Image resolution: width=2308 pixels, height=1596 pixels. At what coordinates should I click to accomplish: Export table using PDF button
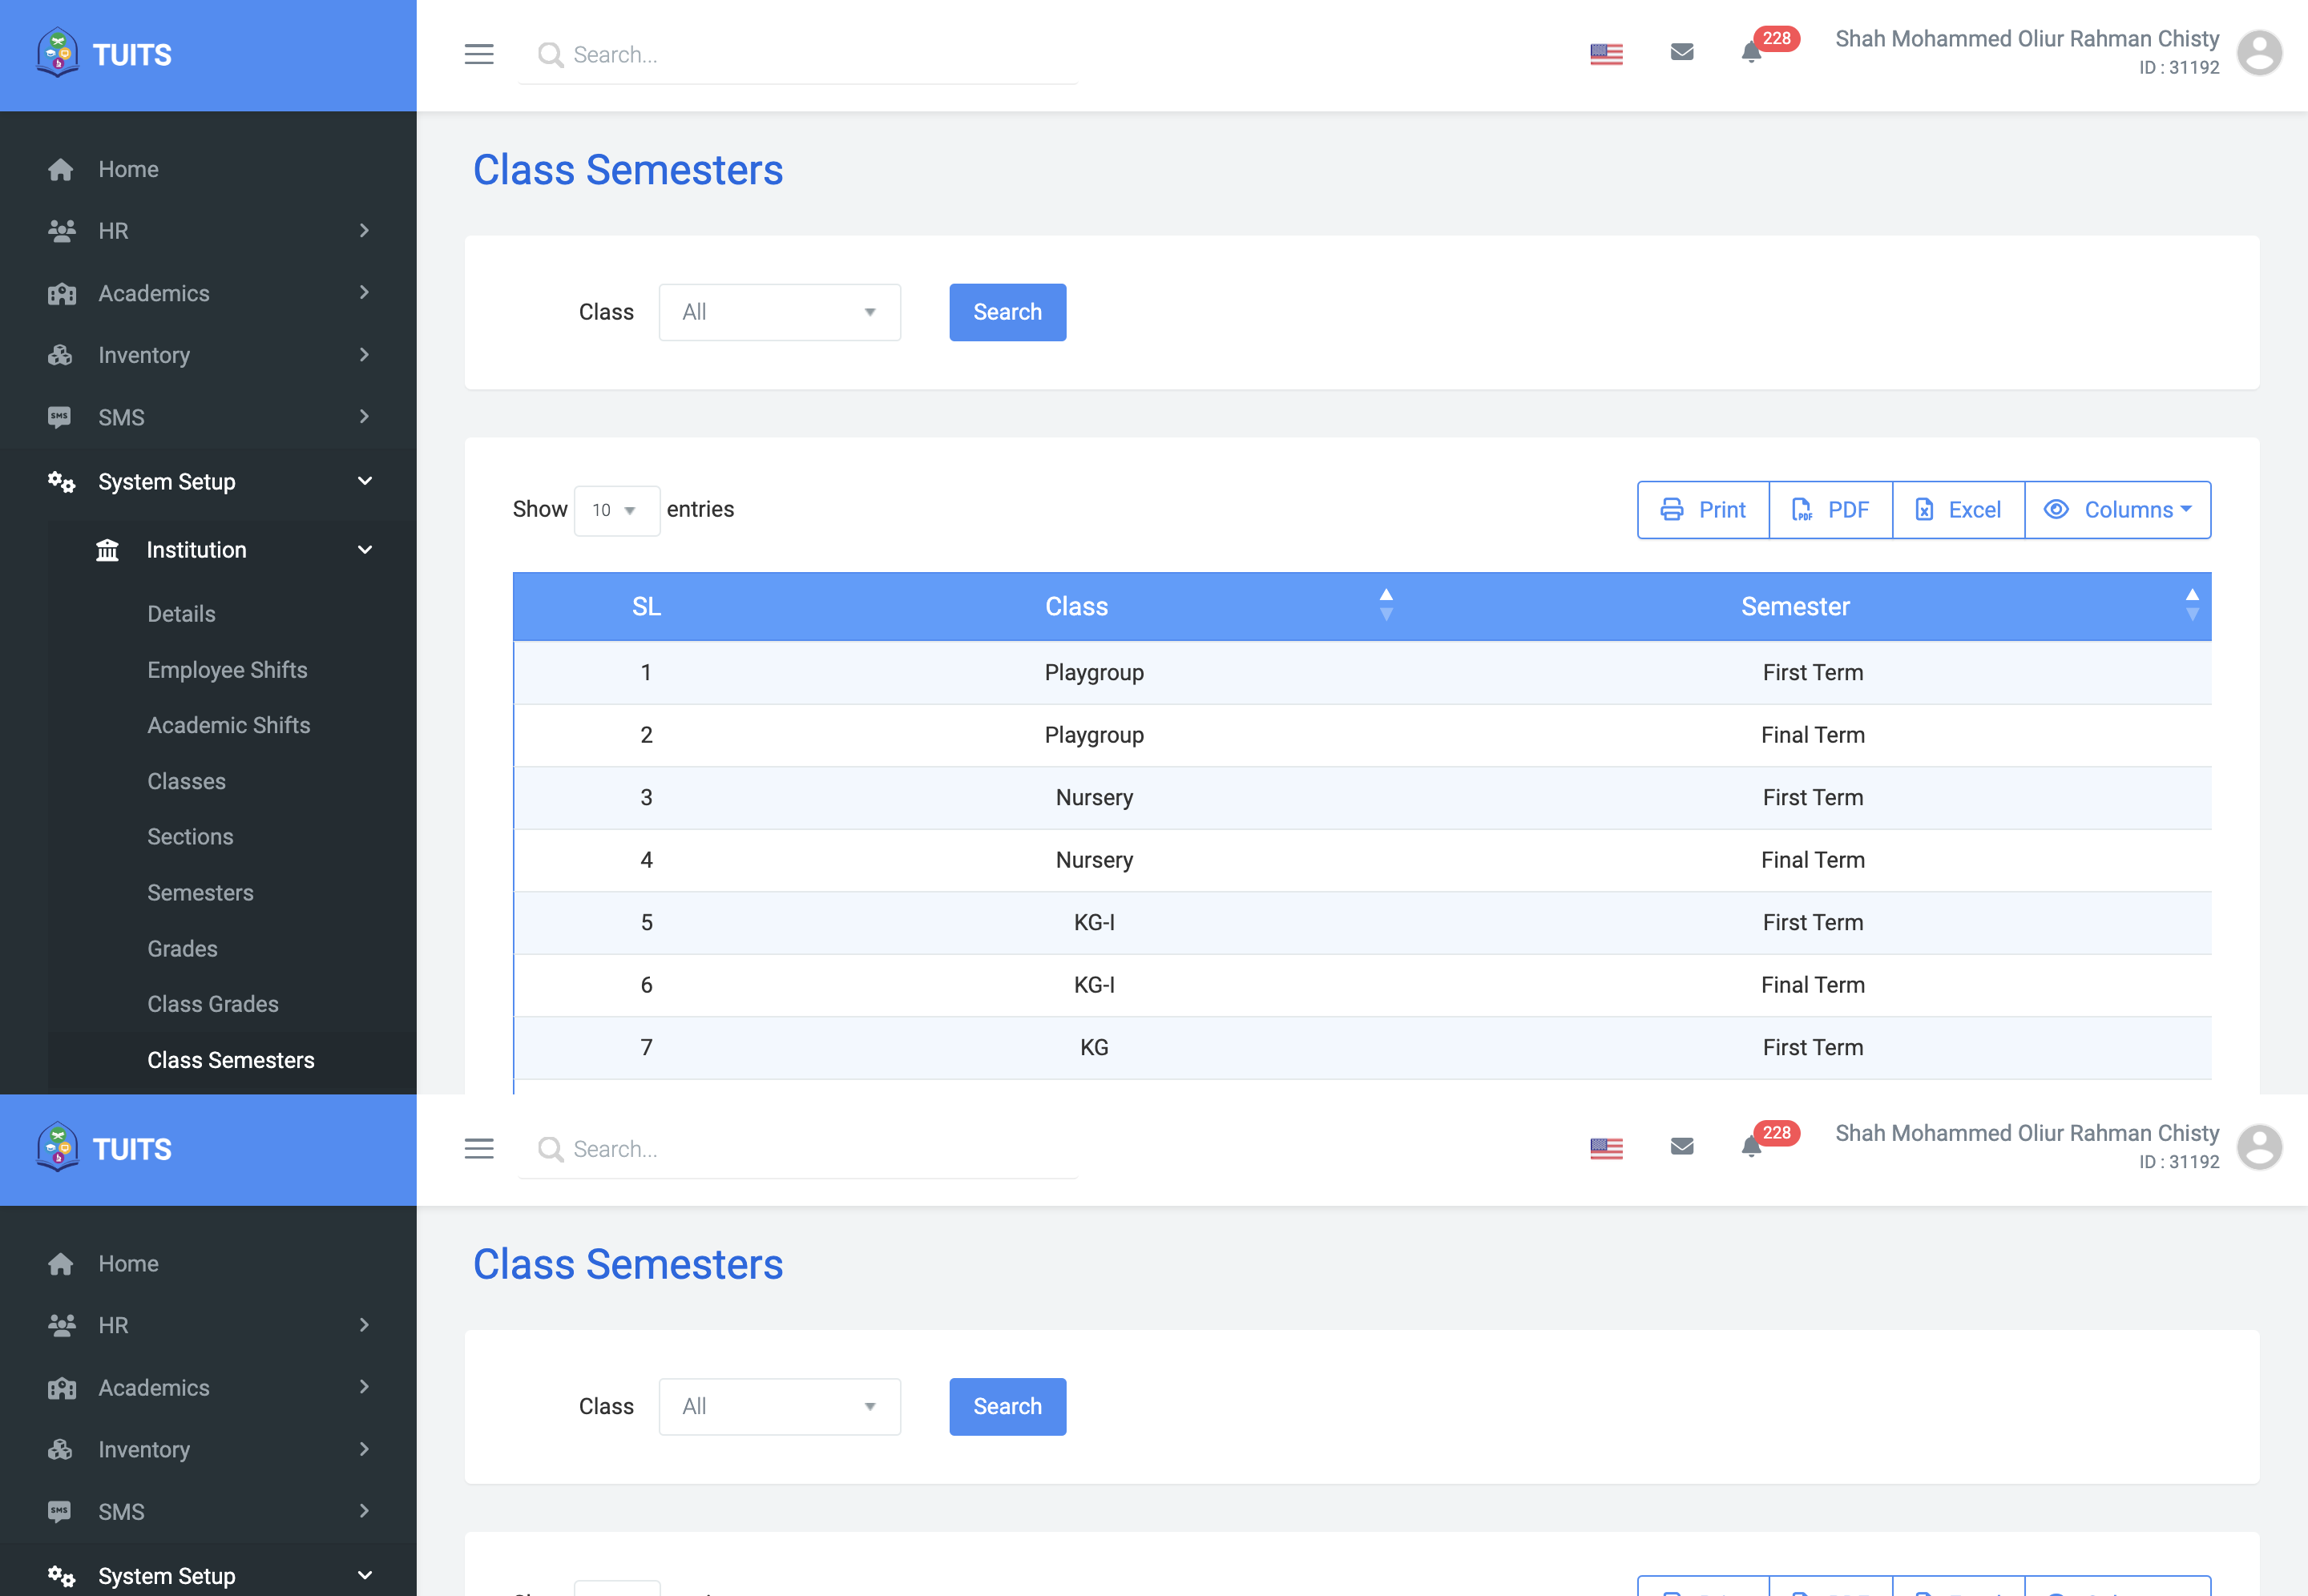pos(1830,510)
